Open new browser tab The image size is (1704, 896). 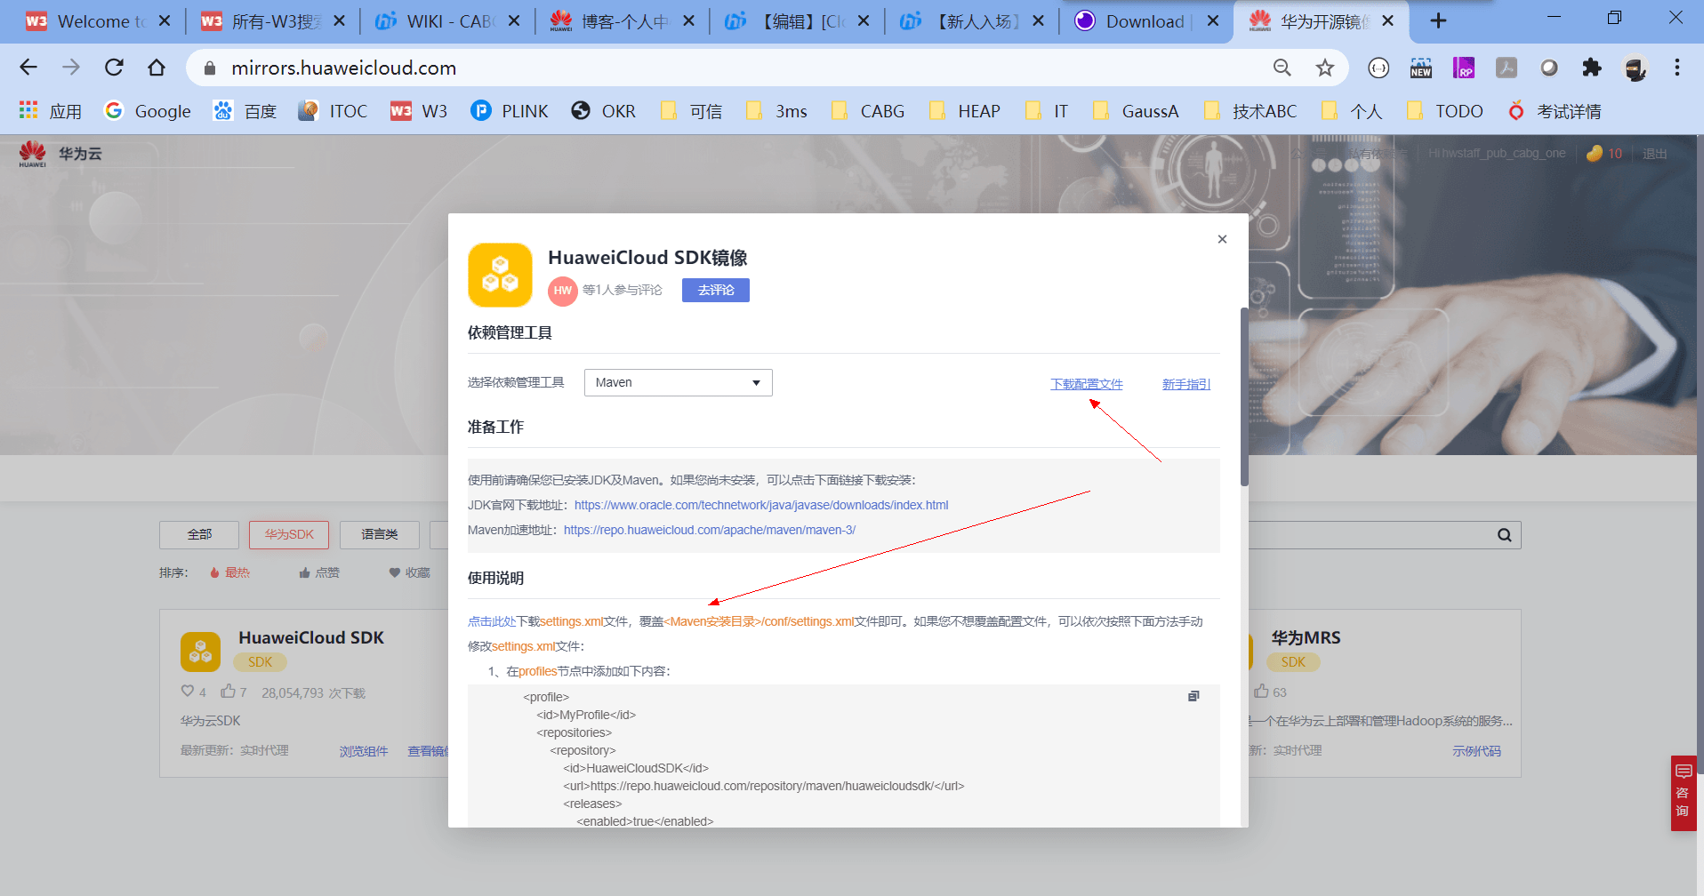[x=1438, y=20]
